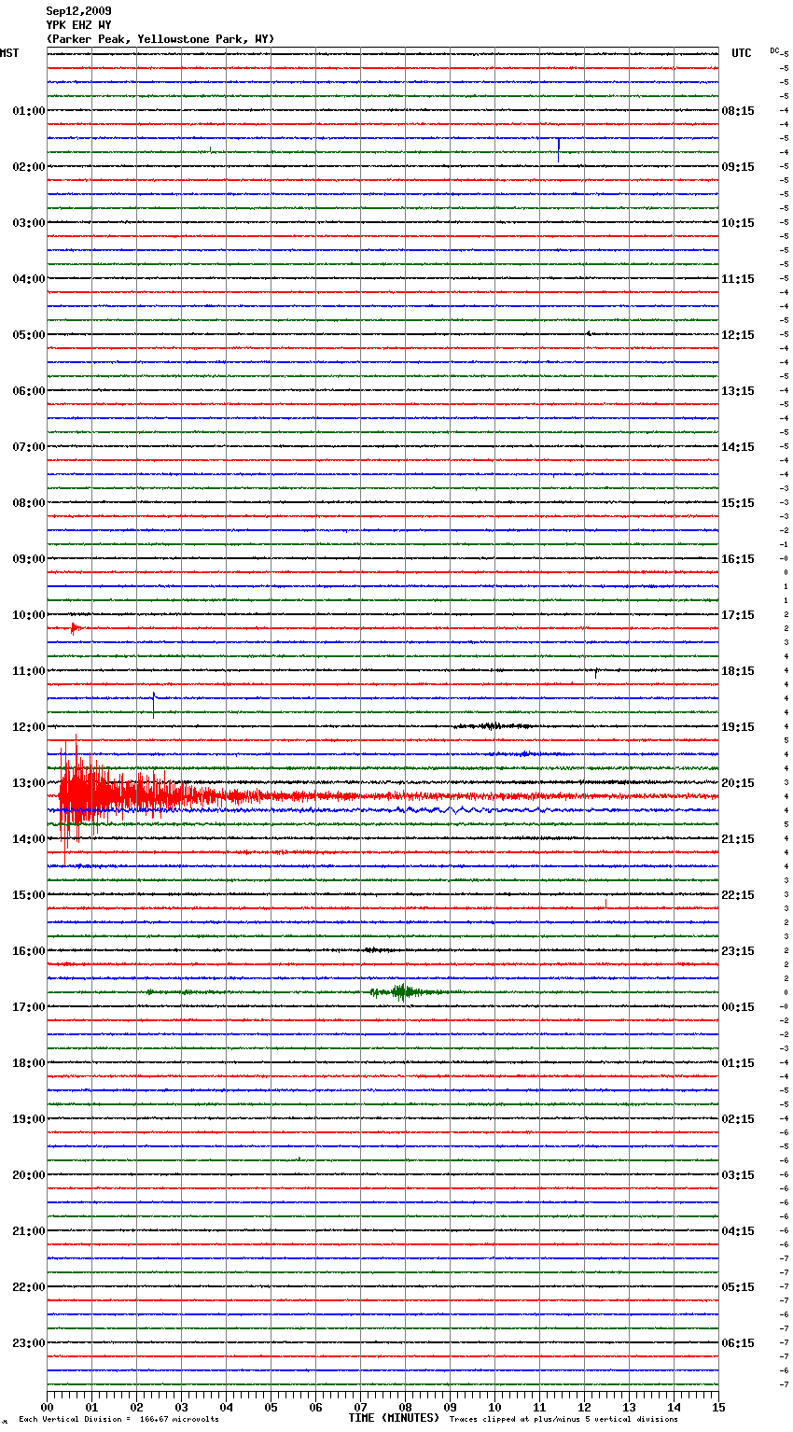Click minute 10 on the time axis
Screen dimensions: 793x1432
click(x=494, y=1407)
